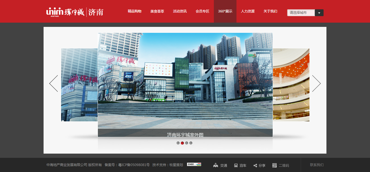Jump to the first carousel dot

(x=178, y=143)
